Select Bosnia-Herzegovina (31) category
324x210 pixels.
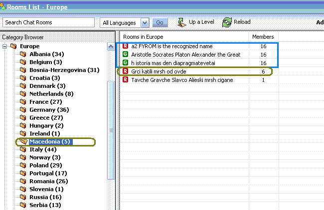point(64,70)
